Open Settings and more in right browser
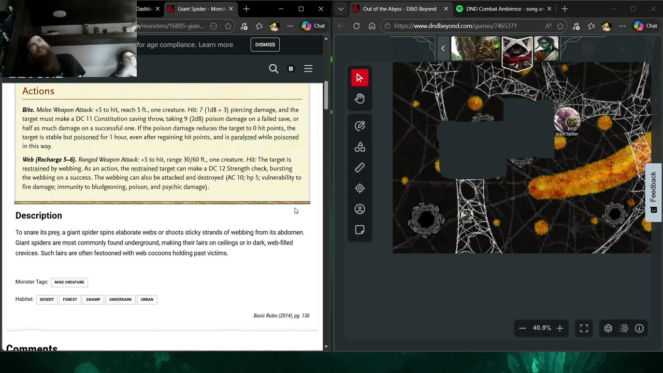 622,26
